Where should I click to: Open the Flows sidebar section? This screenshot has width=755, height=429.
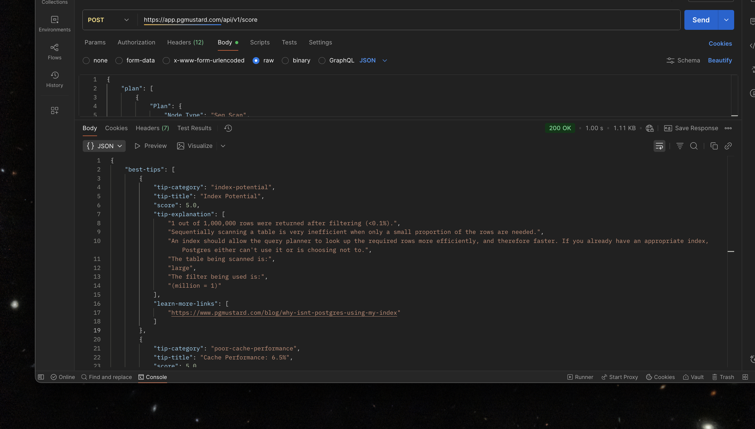(x=54, y=52)
